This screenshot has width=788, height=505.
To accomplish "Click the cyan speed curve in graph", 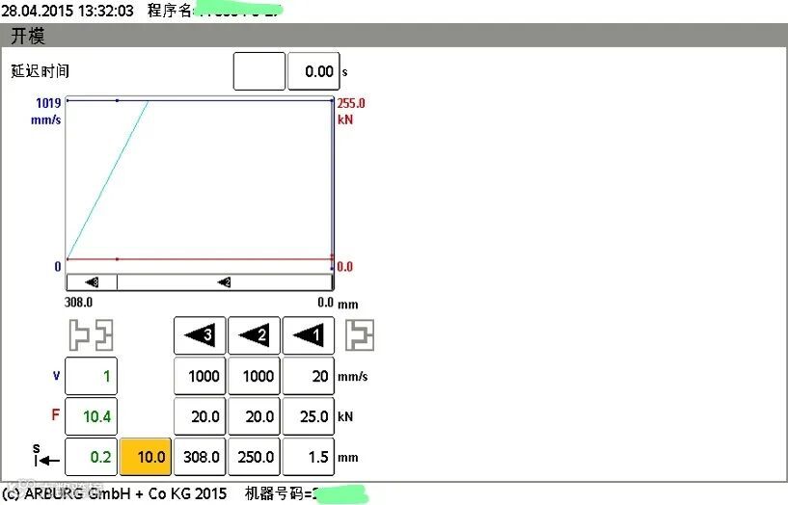I will pyautogui.click(x=108, y=179).
